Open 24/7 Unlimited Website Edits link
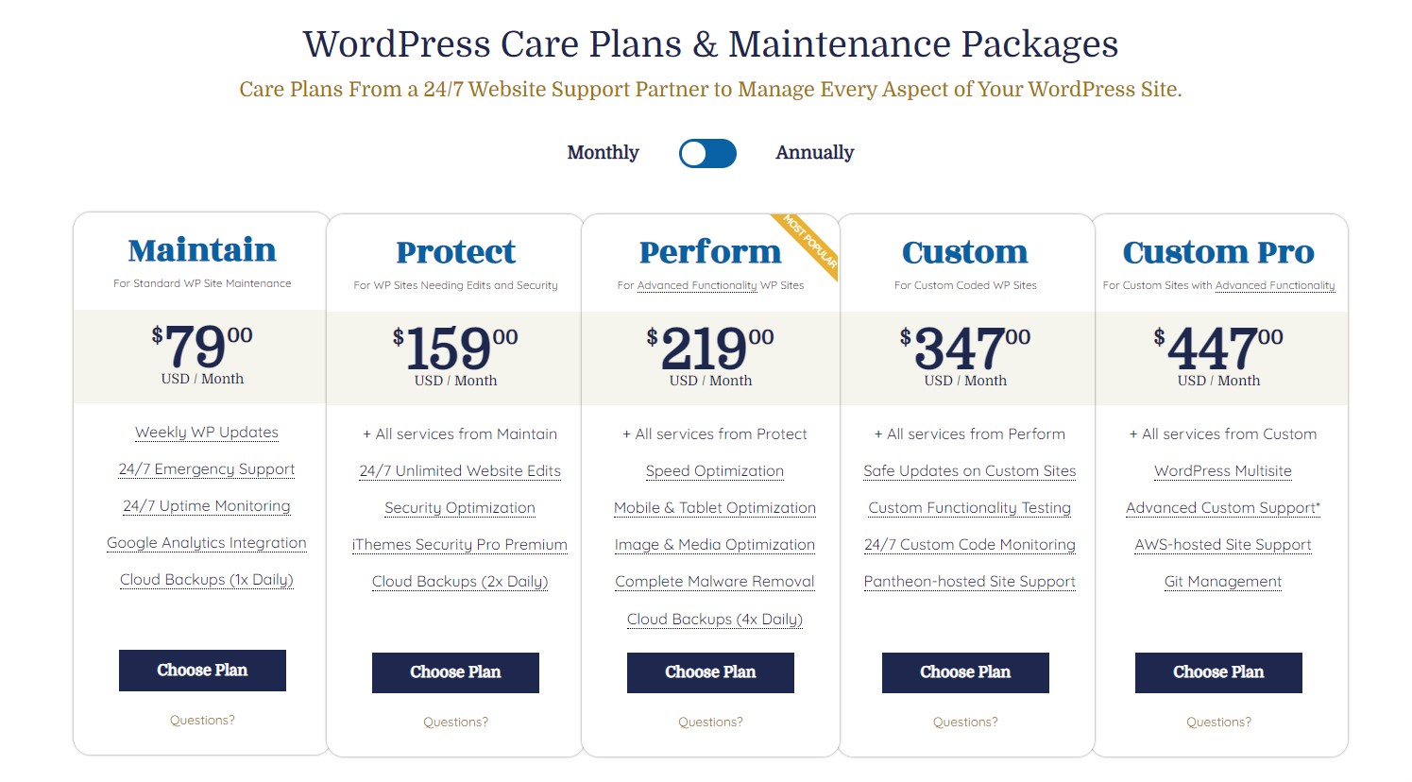Screen dimensions: 1412x782 point(460,471)
